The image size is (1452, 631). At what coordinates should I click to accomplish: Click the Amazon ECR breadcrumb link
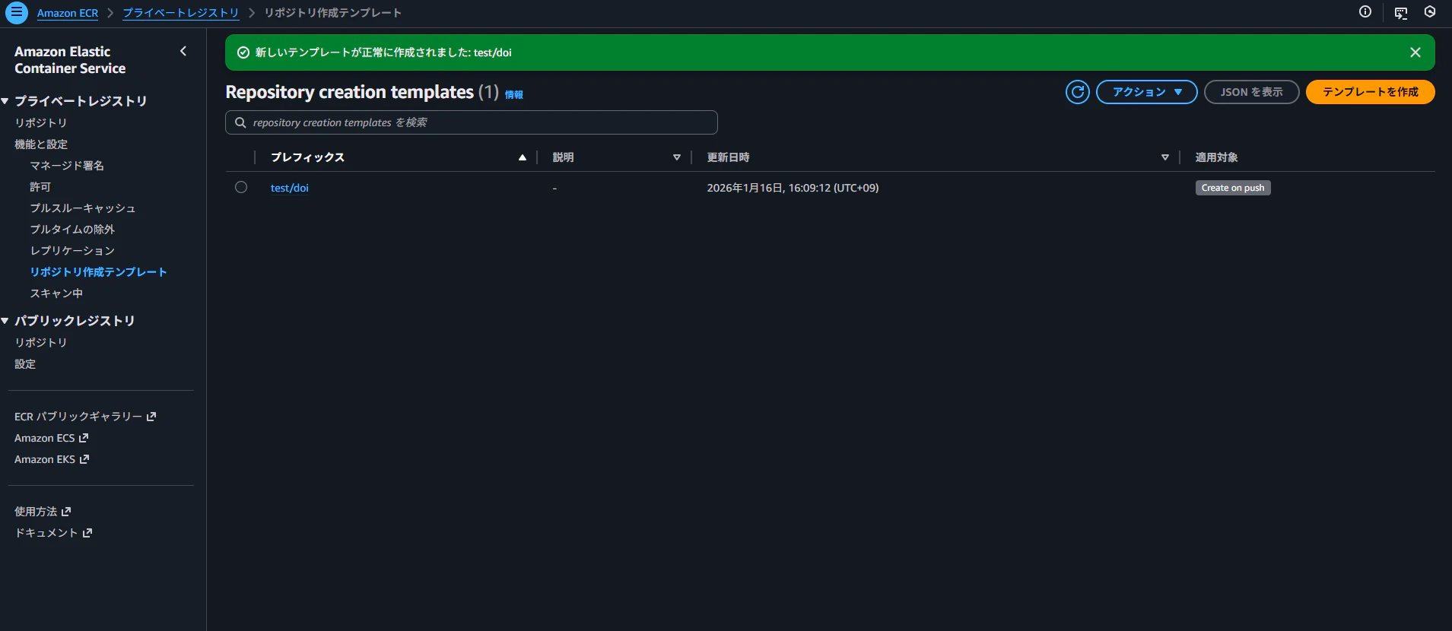point(68,13)
